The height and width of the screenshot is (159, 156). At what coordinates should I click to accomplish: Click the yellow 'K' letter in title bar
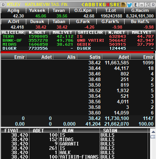click(101, 5)
